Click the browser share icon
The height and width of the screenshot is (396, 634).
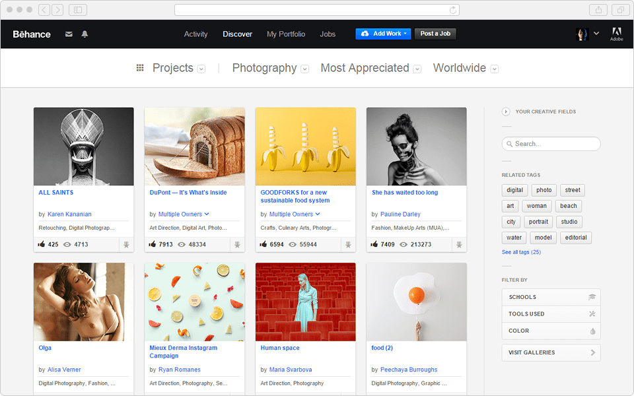tap(598, 10)
